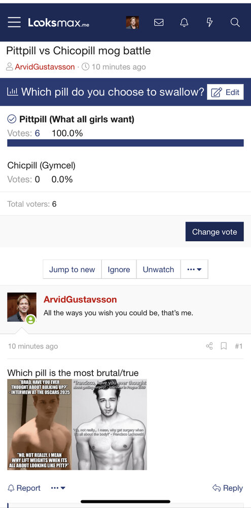
Task: Click the Pittpill vote results bar
Action: click(x=126, y=143)
